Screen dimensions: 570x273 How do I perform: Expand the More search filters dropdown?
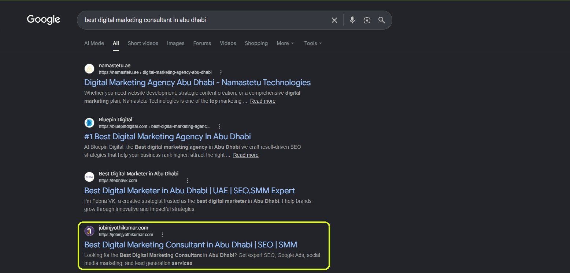[285, 43]
